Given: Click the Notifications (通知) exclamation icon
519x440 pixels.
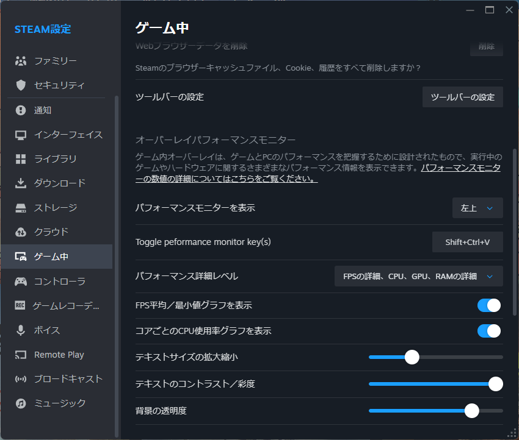Looking at the screenshot, I should click(x=21, y=110).
